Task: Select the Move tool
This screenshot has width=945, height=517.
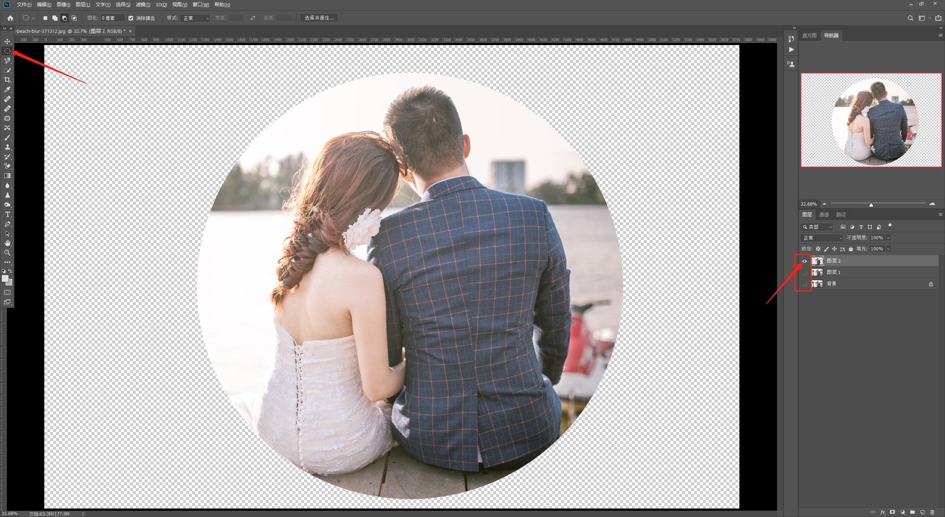Action: coord(7,41)
